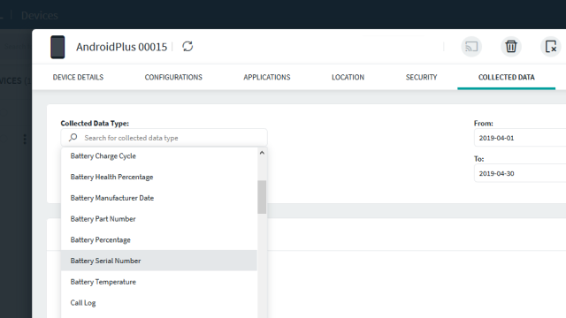Open the Security tab
This screenshot has width=566, height=318.
click(421, 77)
